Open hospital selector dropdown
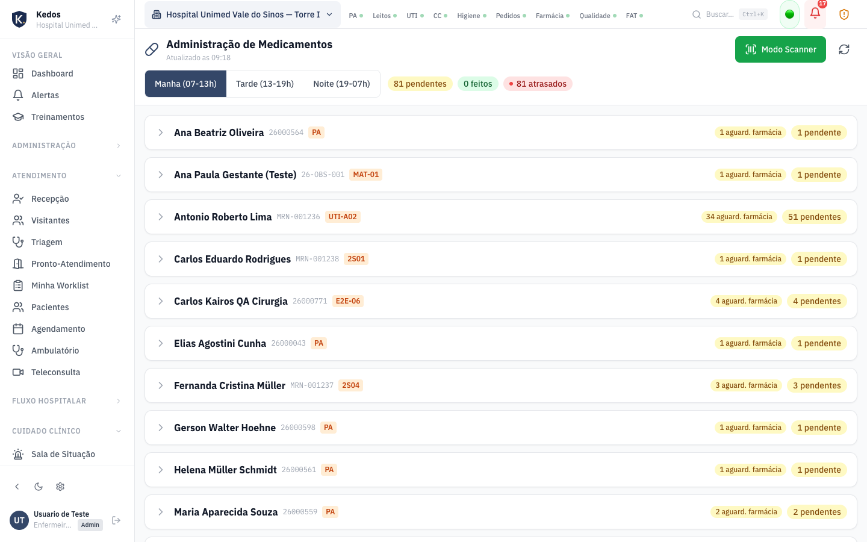This screenshot has height=542, width=867. click(242, 14)
